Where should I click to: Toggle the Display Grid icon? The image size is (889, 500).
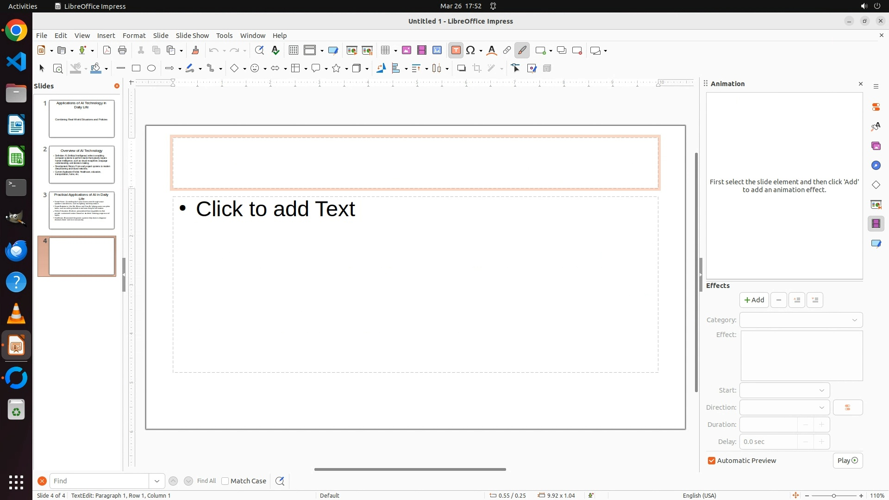click(x=293, y=50)
